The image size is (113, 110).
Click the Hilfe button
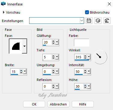83,104
